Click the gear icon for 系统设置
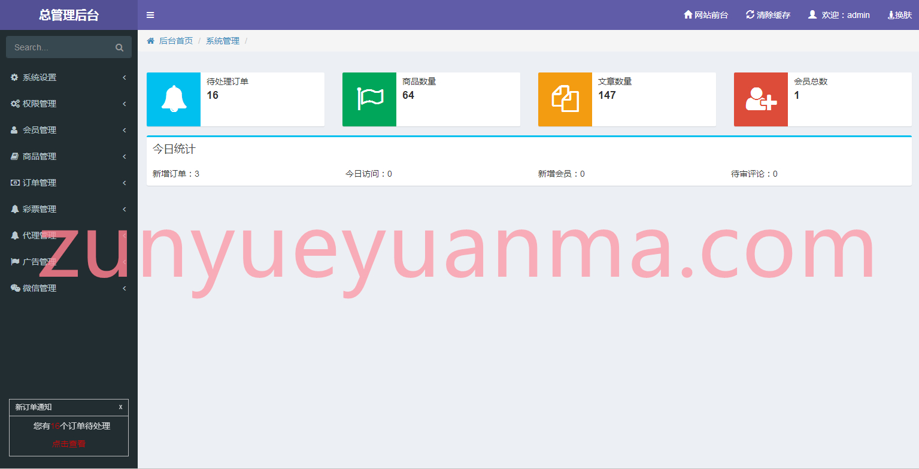Image resolution: width=919 pixels, height=469 pixels. point(15,77)
